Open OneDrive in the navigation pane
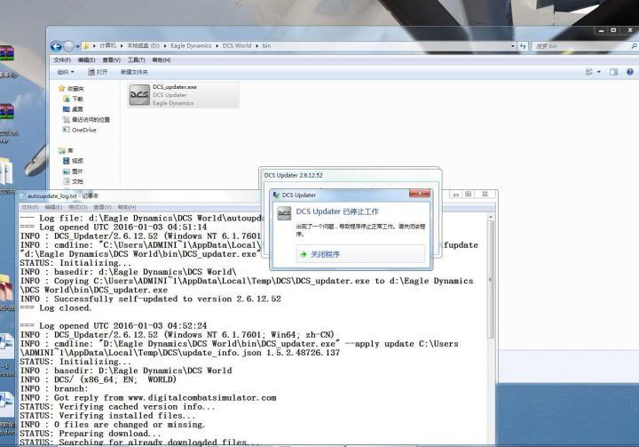Screen dimensions: 639x447 [83, 130]
